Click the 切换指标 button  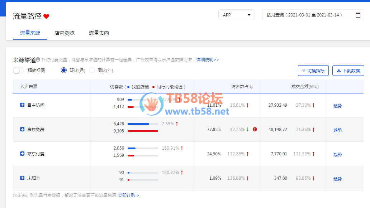pyautogui.click(x=313, y=71)
